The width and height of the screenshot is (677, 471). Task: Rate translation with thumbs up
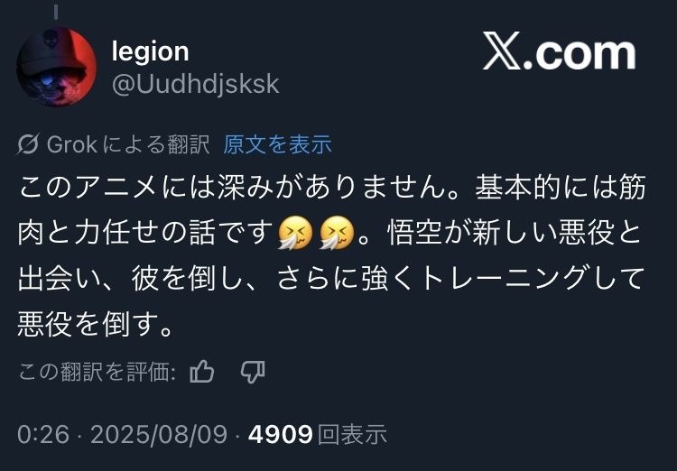tap(202, 372)
